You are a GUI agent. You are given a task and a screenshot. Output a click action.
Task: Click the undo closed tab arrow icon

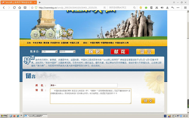tap(172, 8)
